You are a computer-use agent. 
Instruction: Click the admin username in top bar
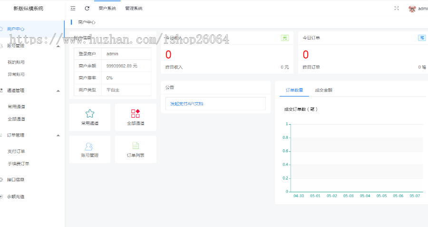pos(423,9)
